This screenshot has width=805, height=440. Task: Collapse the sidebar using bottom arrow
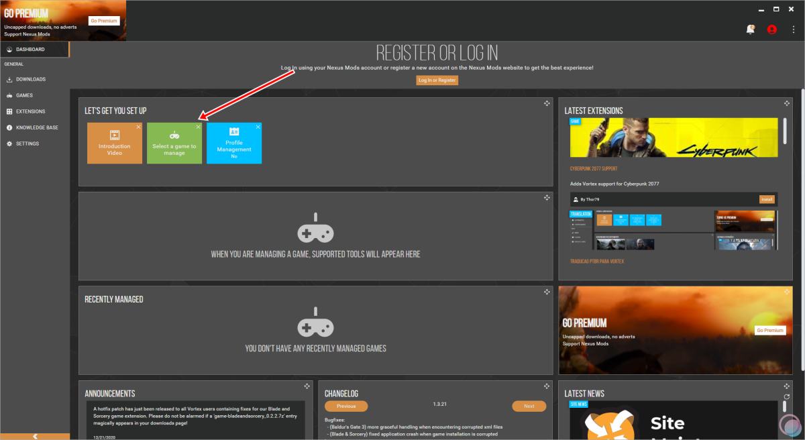(x=35, y=436)
